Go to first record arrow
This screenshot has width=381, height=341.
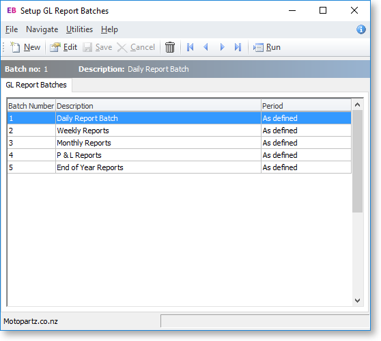pos(190,47)
